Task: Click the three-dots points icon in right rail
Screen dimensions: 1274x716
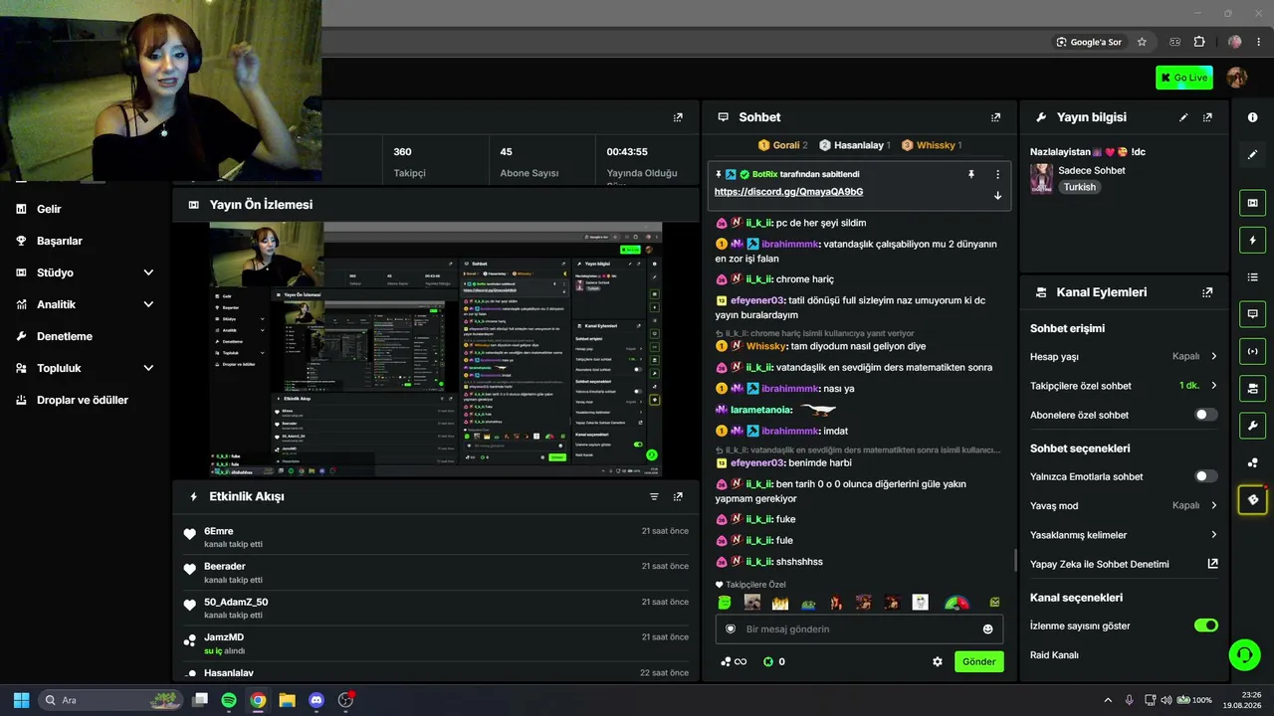Action: [1252, 462]
